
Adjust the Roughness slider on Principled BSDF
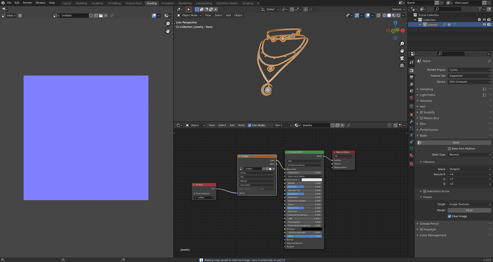pyautogui.click(x=304, y=194)
